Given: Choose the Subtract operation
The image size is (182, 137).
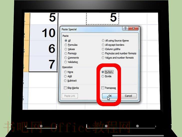Looking at the screenshot, I should (x=65, y=81).
